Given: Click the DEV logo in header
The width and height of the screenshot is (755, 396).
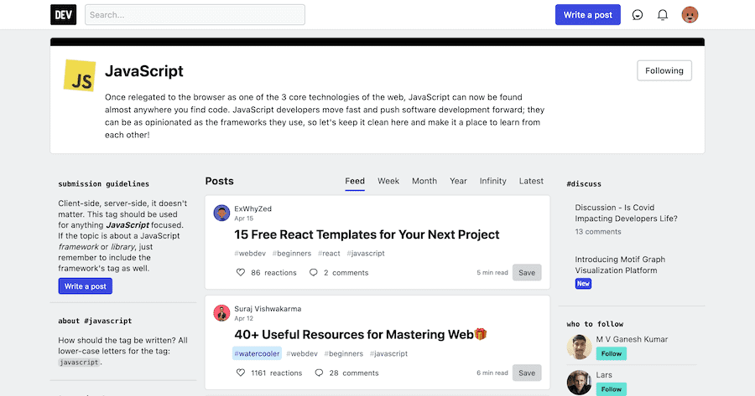Looking at the screenshot, I should tap(63, 14).
